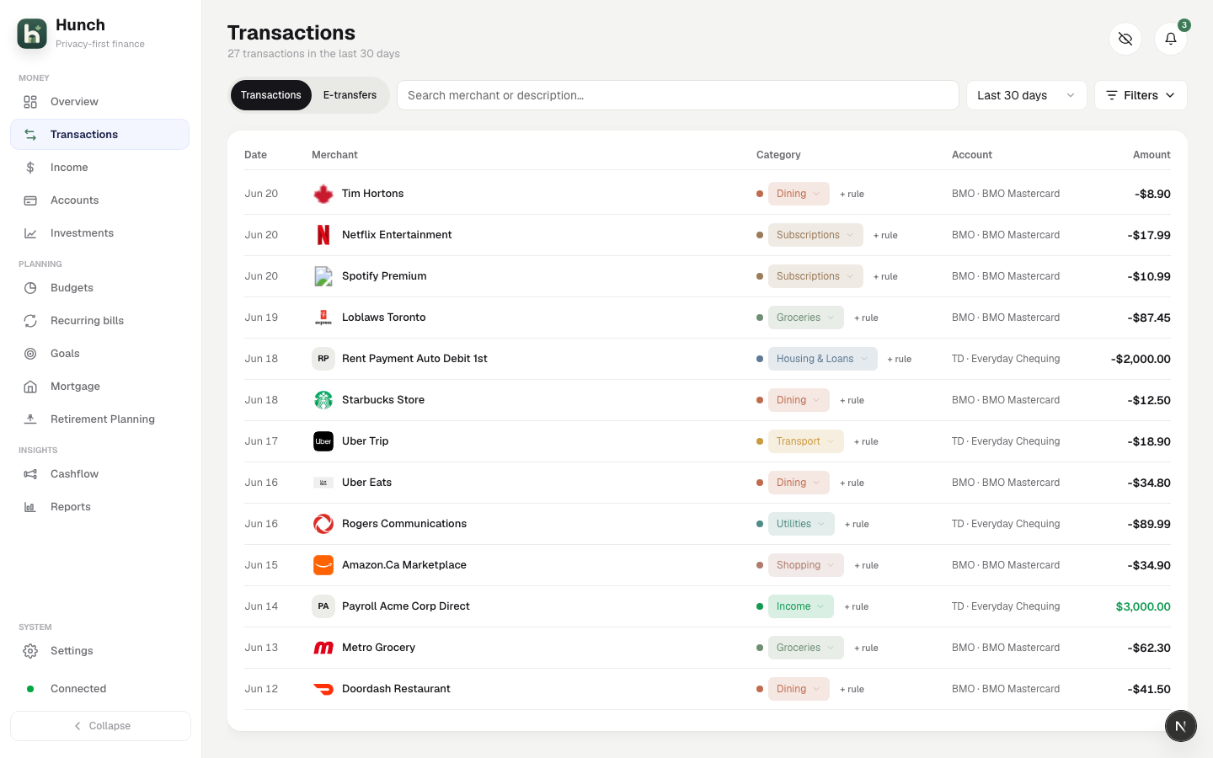Open Reports in the sidebar
Image resolution: width=1213 pixels, height=758 pixels.
tap(99, 507)
